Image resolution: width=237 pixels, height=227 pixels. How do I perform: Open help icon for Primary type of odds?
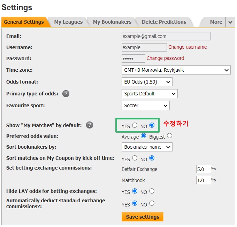coord(66,94)
